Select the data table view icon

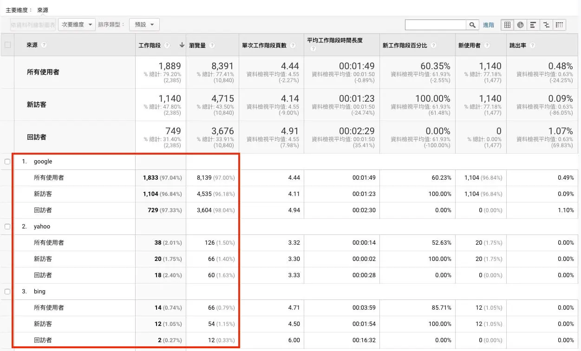point(507,25)
